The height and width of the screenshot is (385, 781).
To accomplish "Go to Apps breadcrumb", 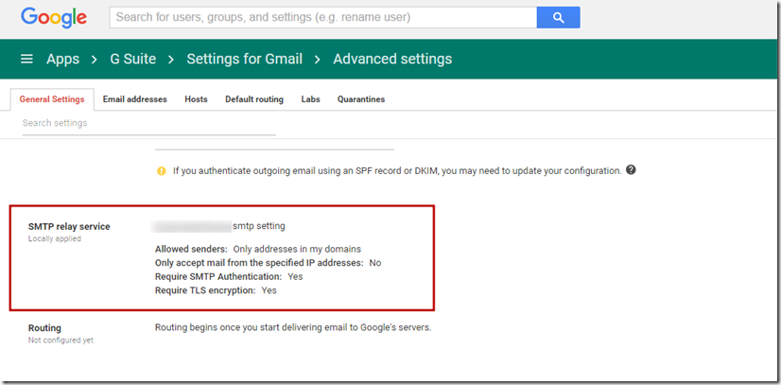I will tap(62, 60).
